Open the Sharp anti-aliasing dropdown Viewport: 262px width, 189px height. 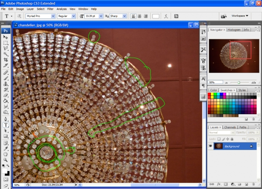[x=124, y=16]
